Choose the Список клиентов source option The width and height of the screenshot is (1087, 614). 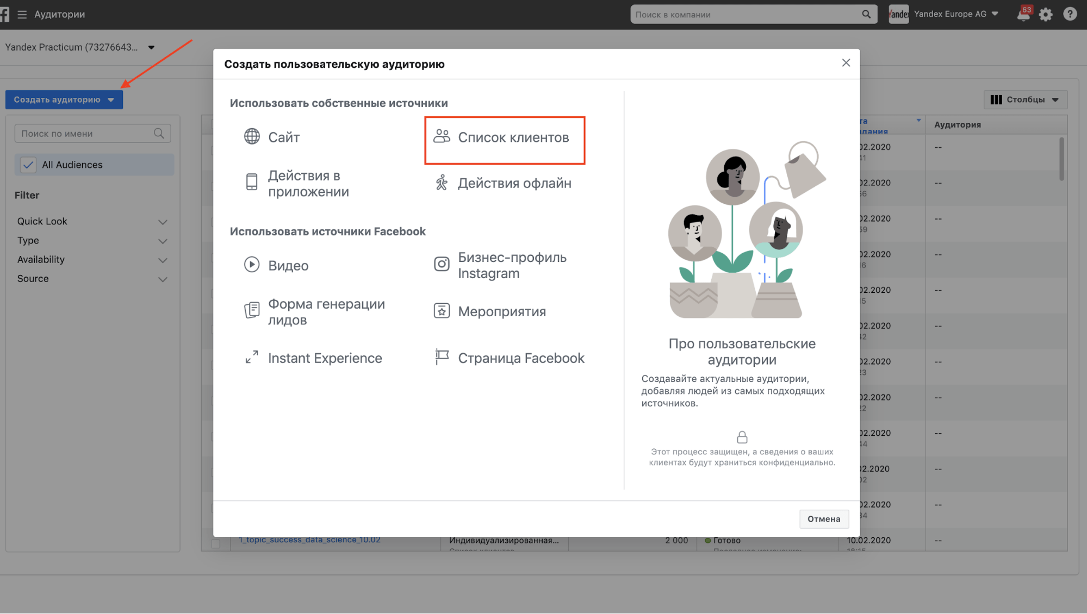(505, 139)
